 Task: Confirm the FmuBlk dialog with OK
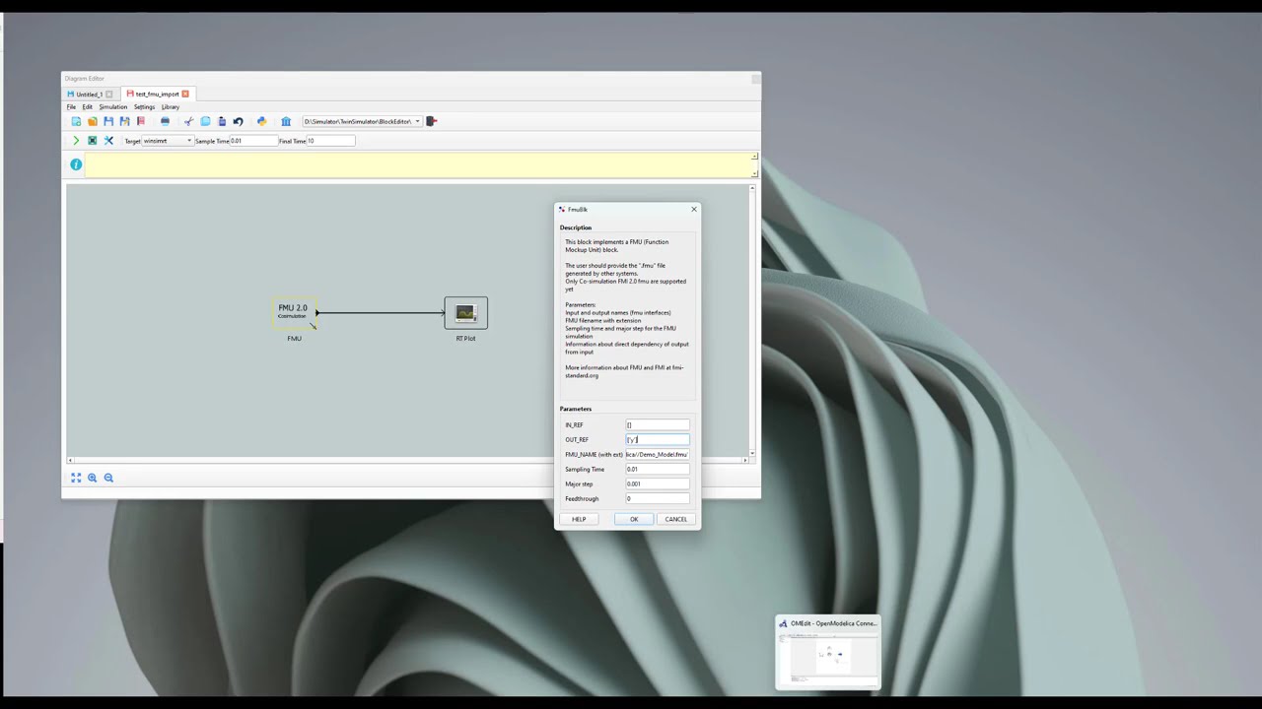click(x=634, y=519)
